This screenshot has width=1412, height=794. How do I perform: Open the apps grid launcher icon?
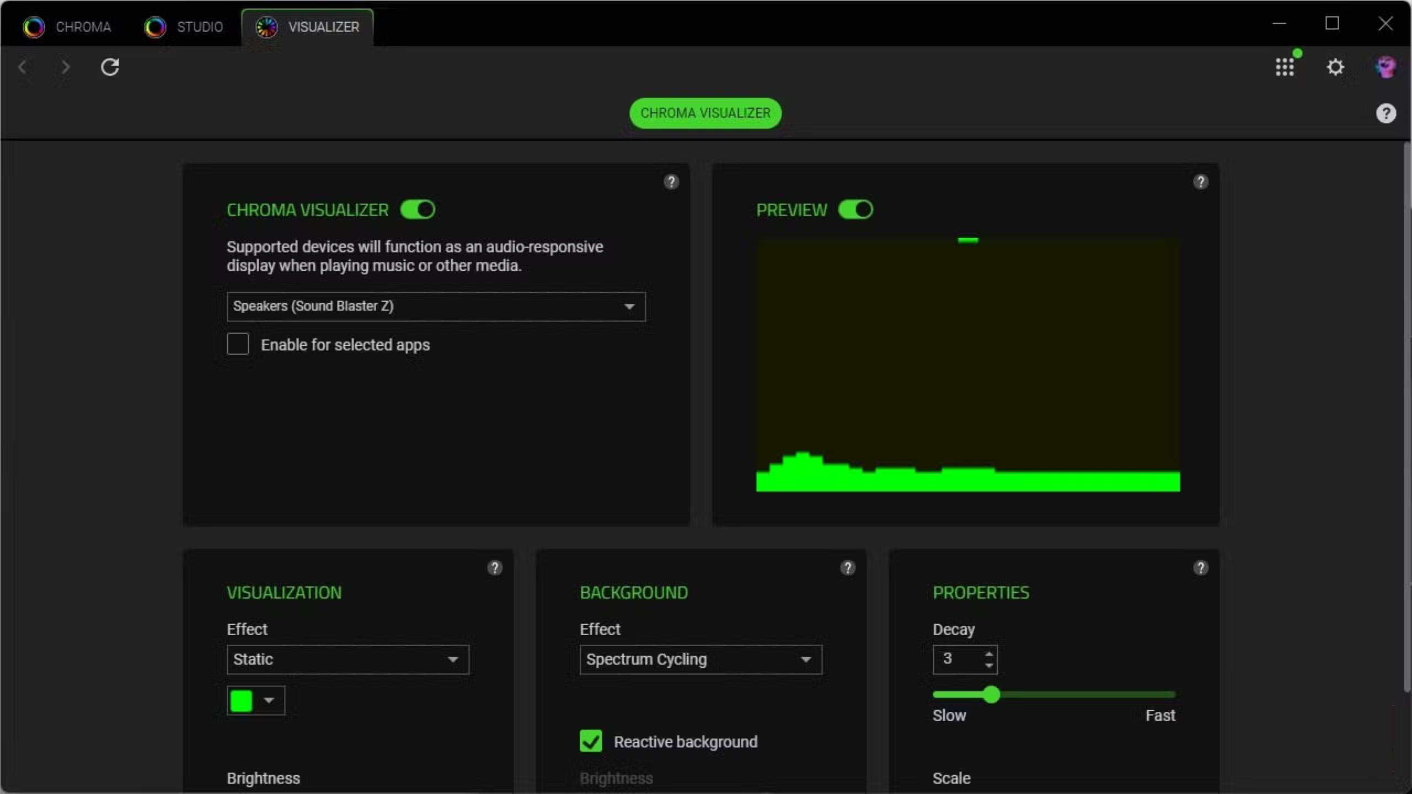pyautogui.click(x=1285, y=67)
